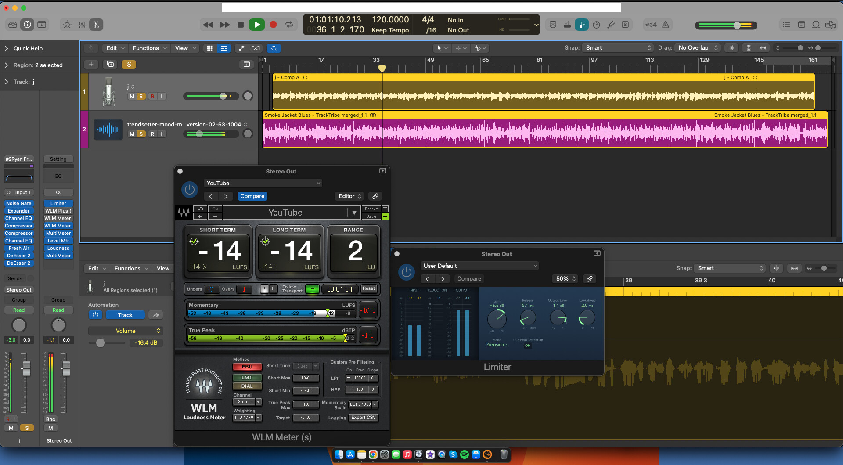Viewport: 843px width, 465px height.
Task: Click Compare in WLM Meter window
Action: (252, 196)
